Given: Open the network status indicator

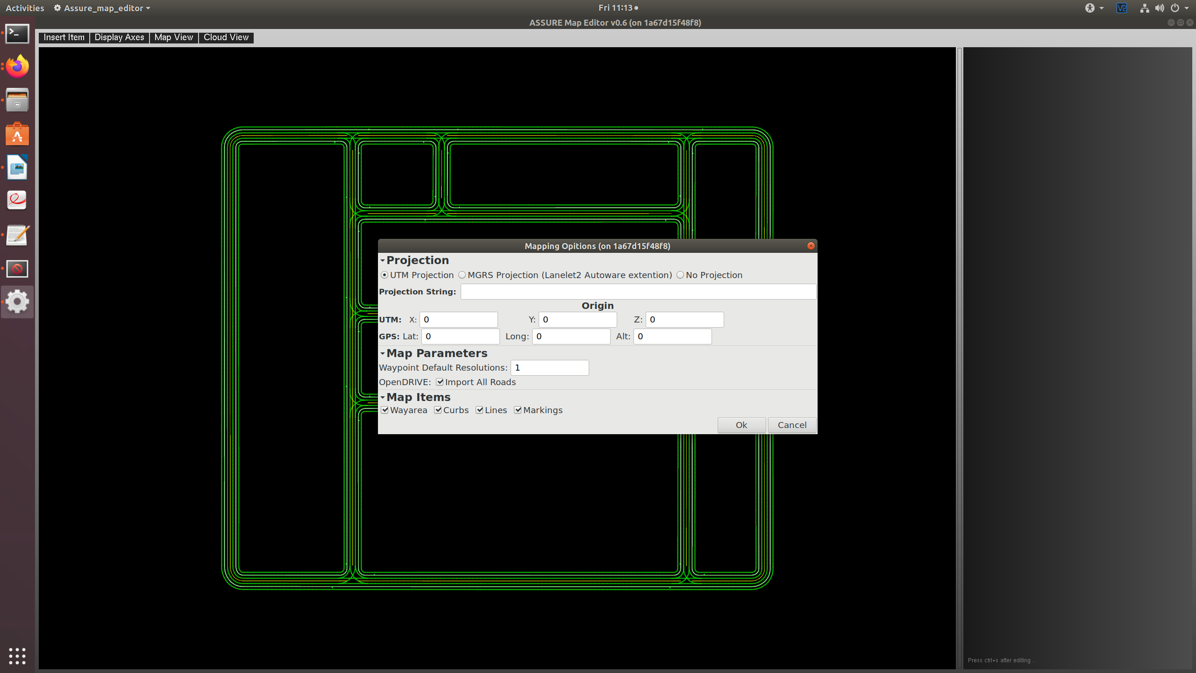Looking at the screenshot, I should tap(1144, 8).
